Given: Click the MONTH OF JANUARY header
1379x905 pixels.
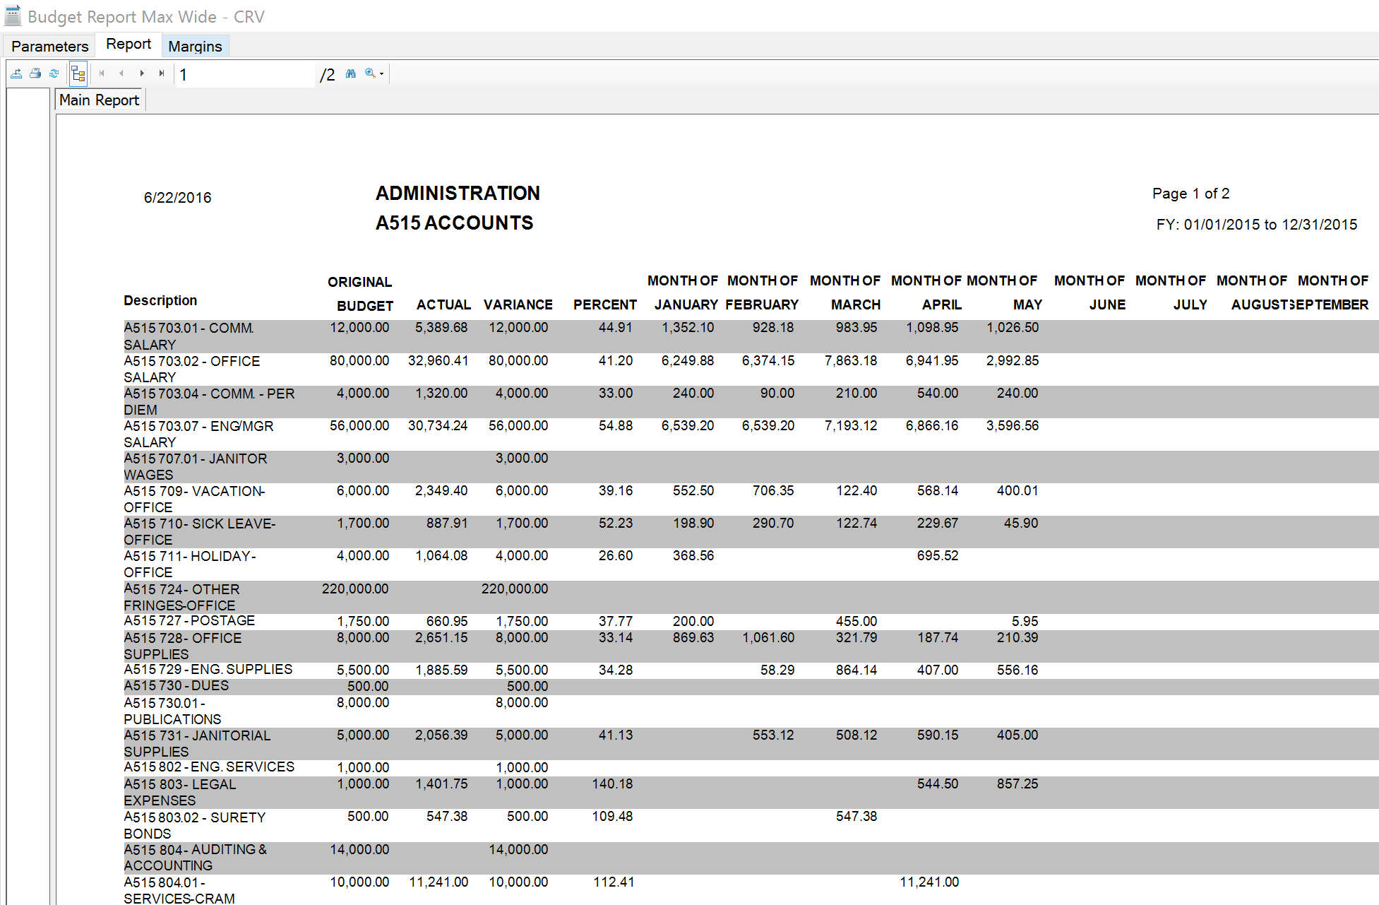Looking at the screenshot, I should [683, 292].
